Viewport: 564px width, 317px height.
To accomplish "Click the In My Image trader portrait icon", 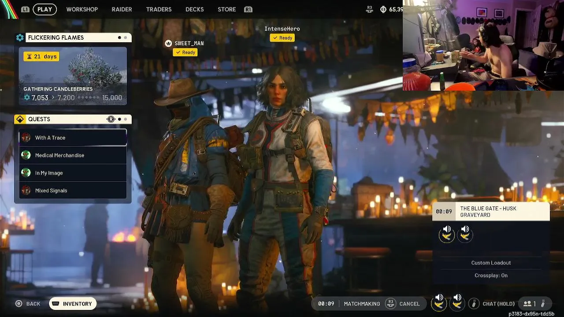I will pos(26,173).
